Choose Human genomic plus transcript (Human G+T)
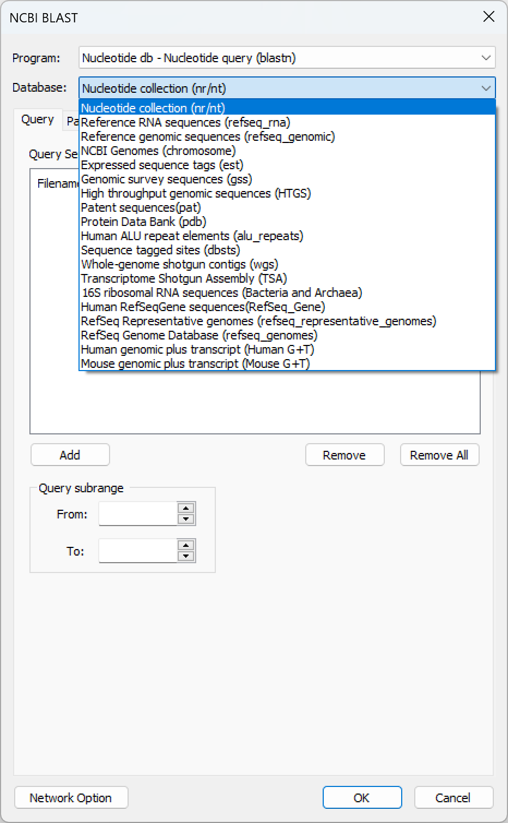This screenshot has width=508, height=823. coord(287,349)
